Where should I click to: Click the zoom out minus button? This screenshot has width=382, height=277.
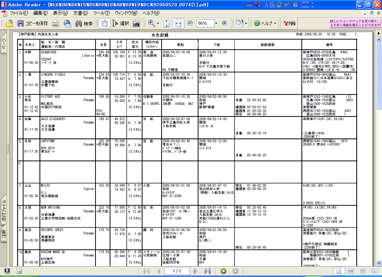click(190, 23)
